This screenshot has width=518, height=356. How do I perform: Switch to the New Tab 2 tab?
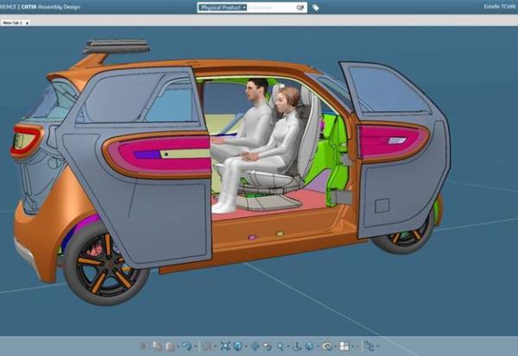12,22
